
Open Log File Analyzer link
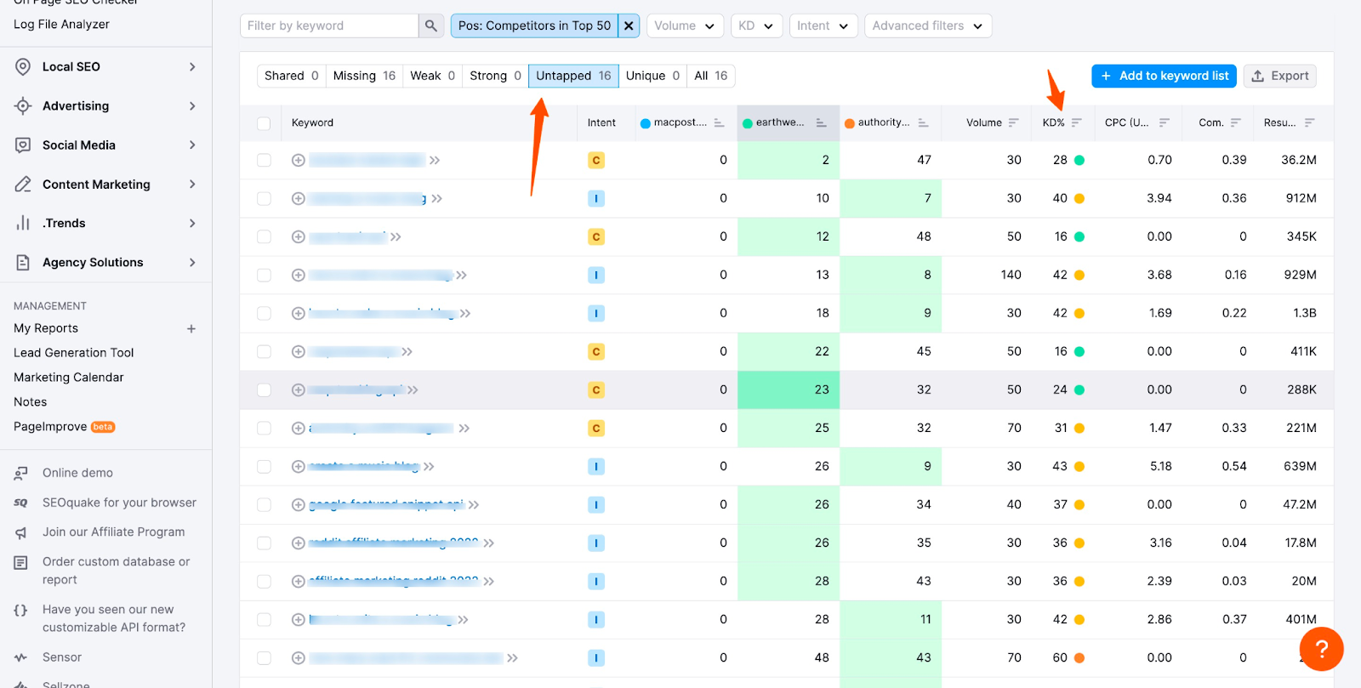(x=61, y=24)
